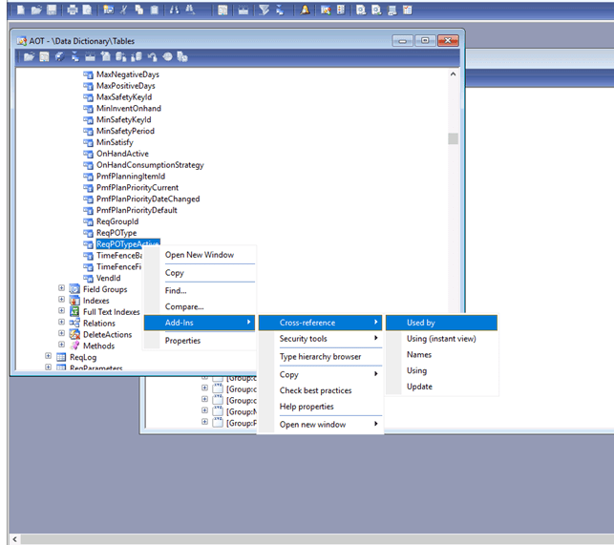Open 'Security tools' submenu
This screenshot has height=545, width=614.
[x=304, y=339]
